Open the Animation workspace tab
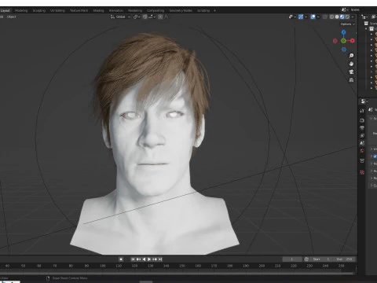 tap(116, 10)
